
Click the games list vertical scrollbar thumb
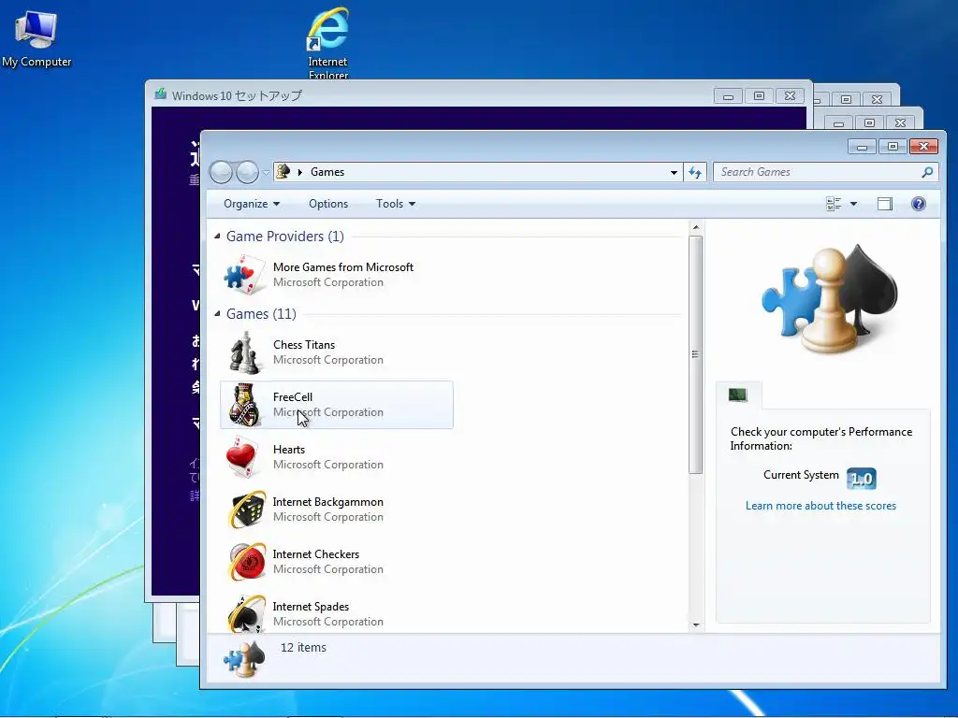[695, 354]
